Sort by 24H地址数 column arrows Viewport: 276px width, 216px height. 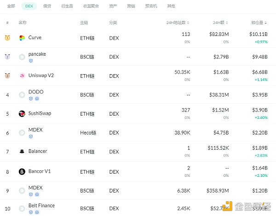point(189,23)
